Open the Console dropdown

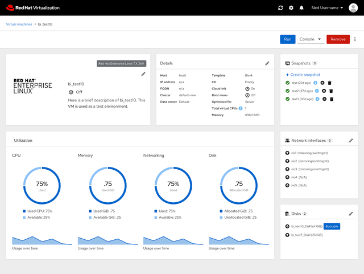click(311, 39)
